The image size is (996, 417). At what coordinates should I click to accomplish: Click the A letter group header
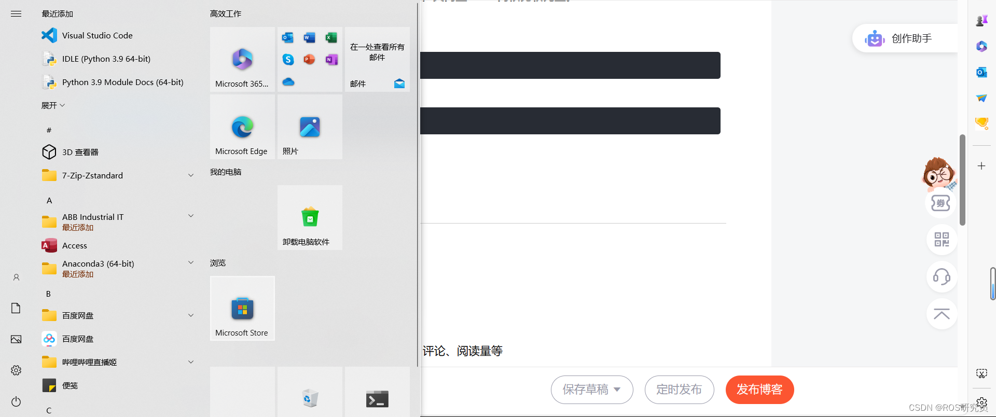(x=49, y=200)
